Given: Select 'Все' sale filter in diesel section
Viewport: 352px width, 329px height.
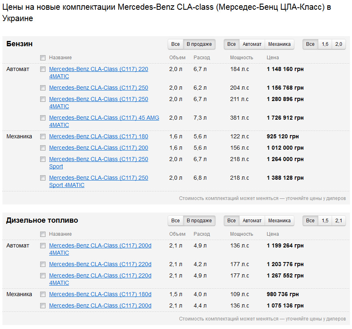Looking at the screenshot, I should pyautogui.click(x=175, y=221).
